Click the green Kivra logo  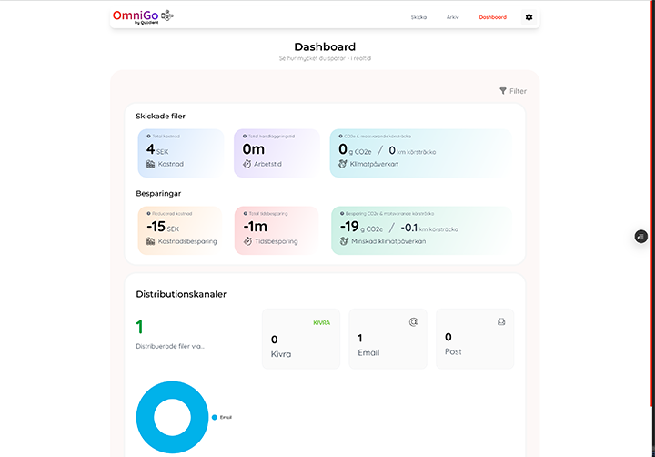point(321,322)
